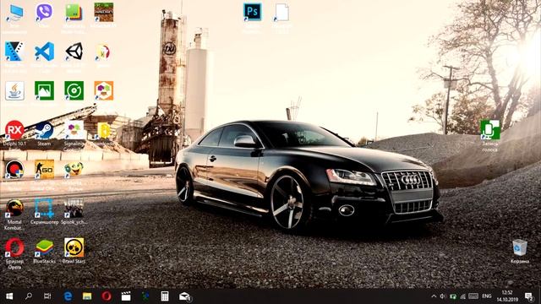Viewport: 541px width, 304px height.
Task: Open the yellow smiley face shortcut
Action: 74,170
